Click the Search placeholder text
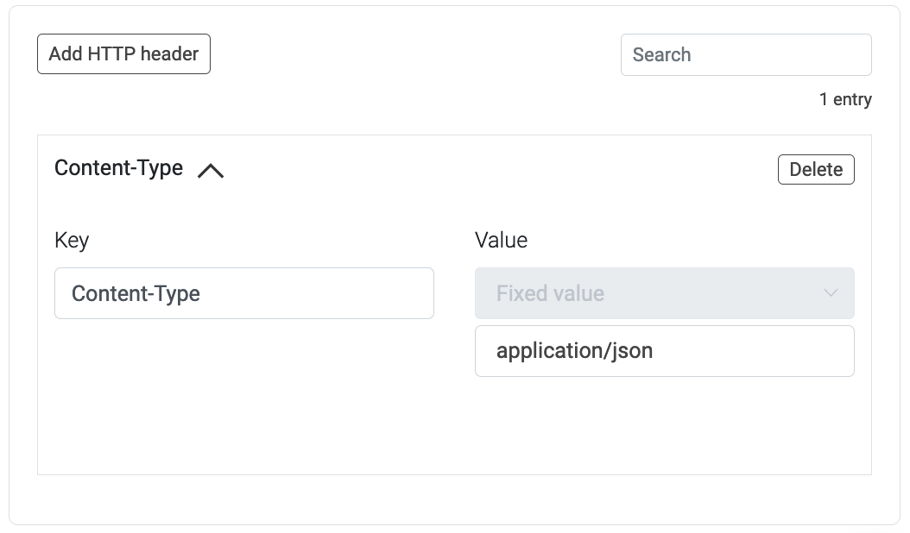Viewport: 910px width, 533px height. tap(661, 55)
